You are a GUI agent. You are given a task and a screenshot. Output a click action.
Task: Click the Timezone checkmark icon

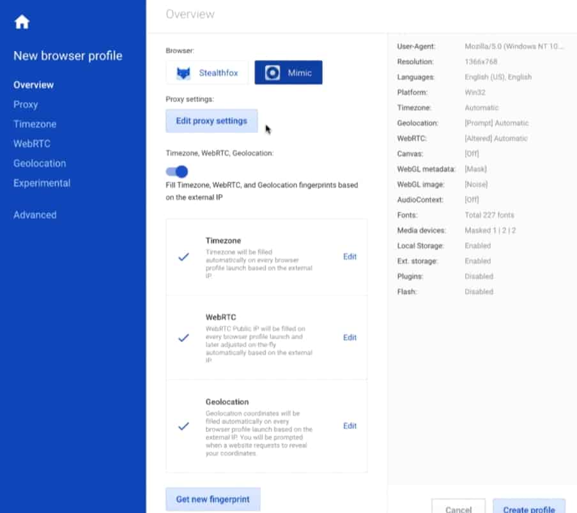[x=183, y=256]
